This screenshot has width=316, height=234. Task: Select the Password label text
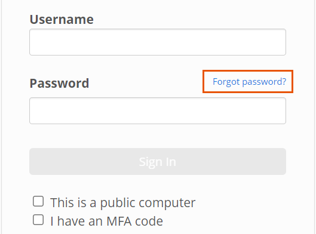[x=59, y=84]
